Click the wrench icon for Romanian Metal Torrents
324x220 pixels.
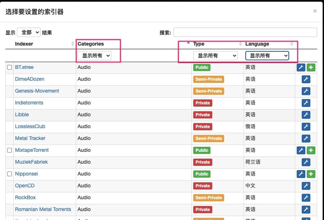[x=306, y=210]
